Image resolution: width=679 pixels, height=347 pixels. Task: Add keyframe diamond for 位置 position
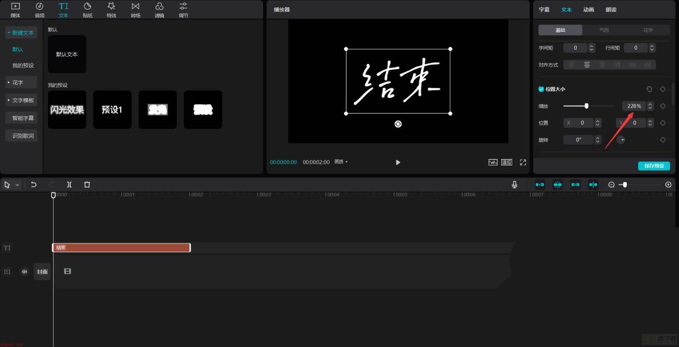pos(662,123)
